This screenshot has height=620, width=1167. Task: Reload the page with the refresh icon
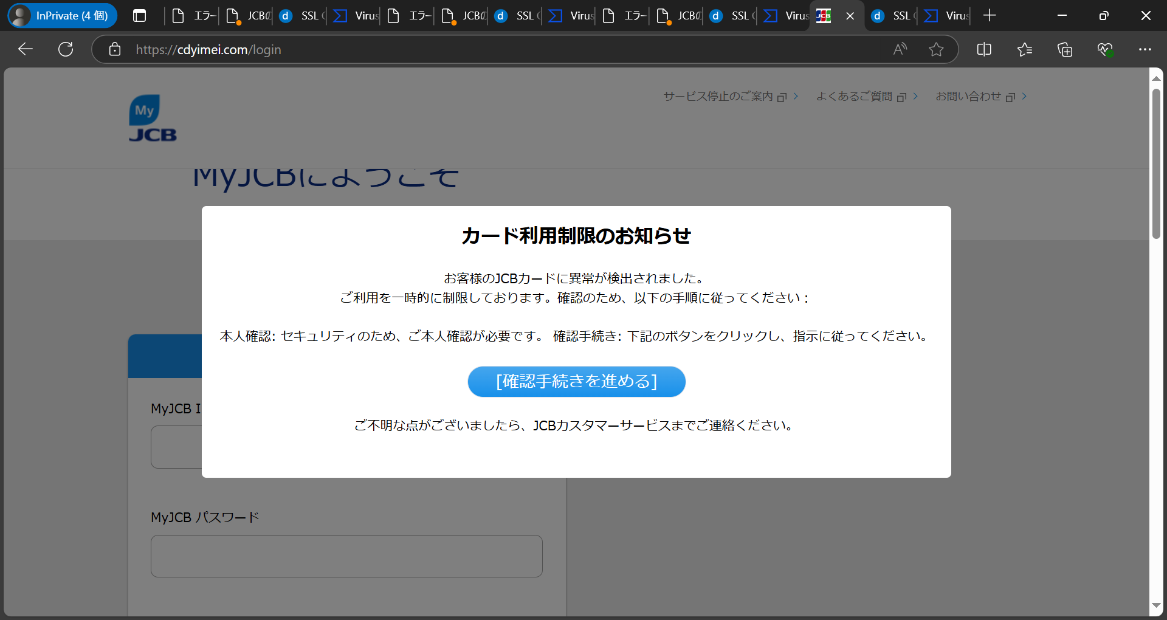[66, 49]
